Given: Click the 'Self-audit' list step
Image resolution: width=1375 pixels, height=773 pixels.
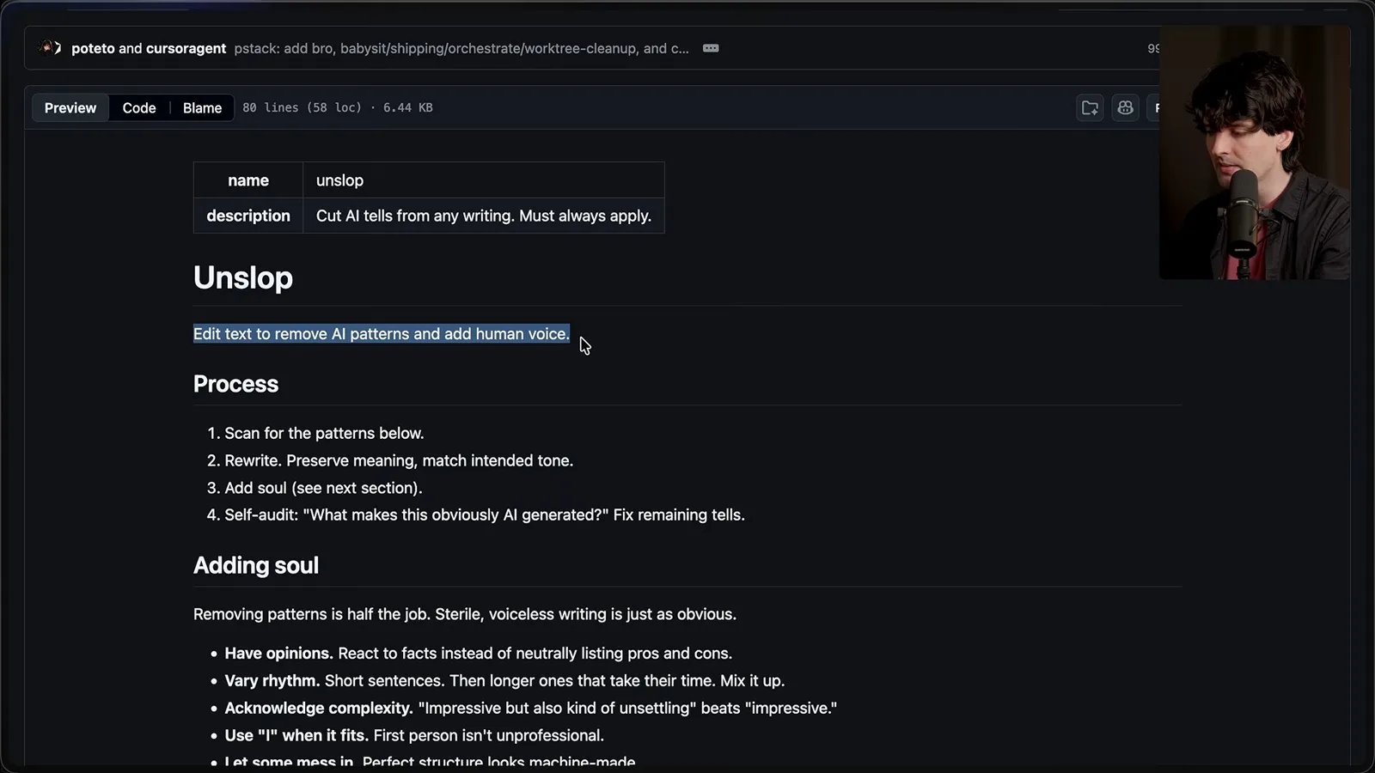Looking at the screenshot, I should (x=485, y=514).
